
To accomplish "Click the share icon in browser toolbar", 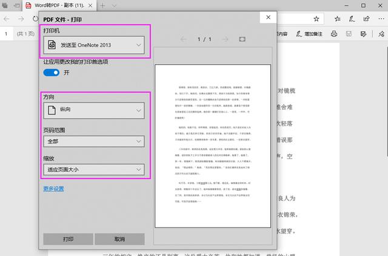I will coord(366,19).
